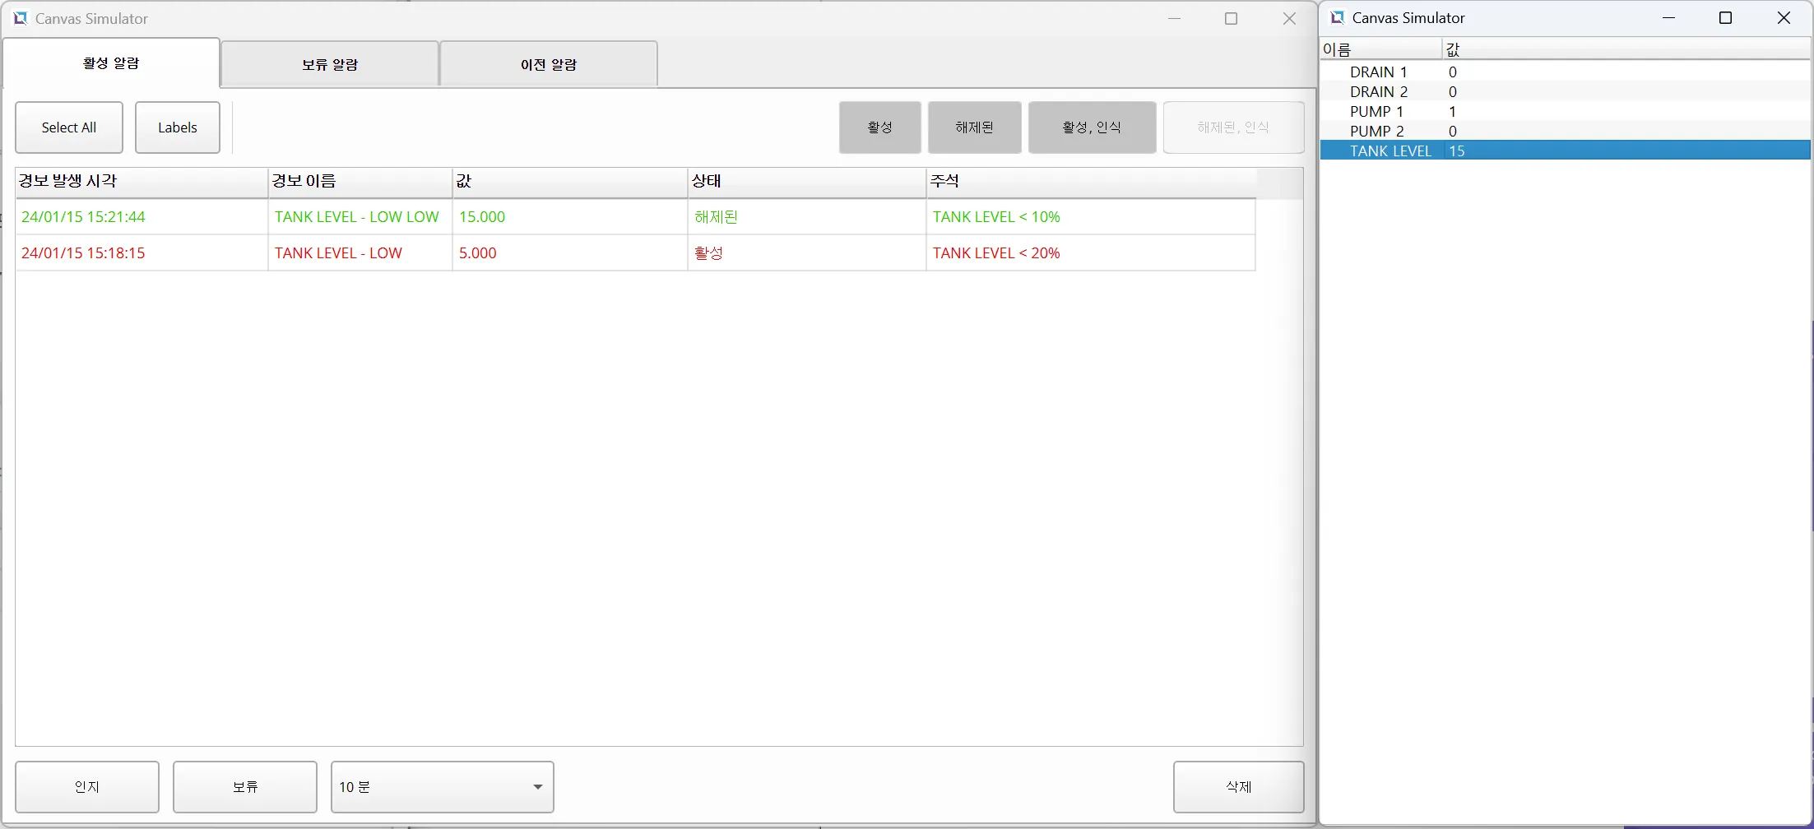Image resolution: width=1814 pixels, height=829 pixels.
Task: Click the Canvas Simulator icon in alarm window title
Action: pos(20,18)
